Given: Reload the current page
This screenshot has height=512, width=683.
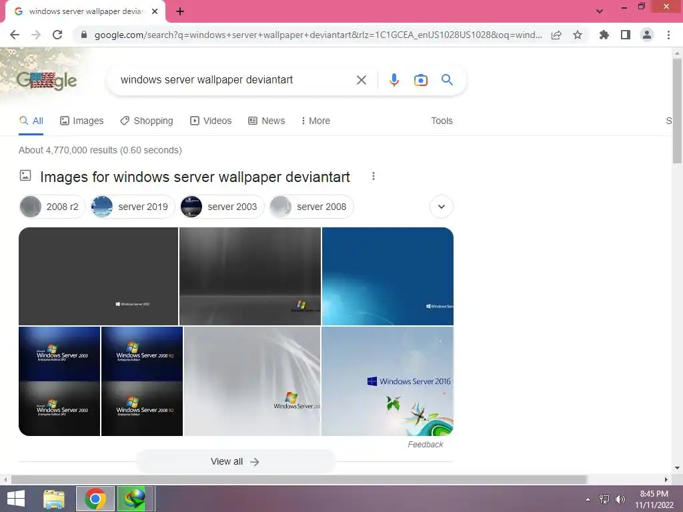Looking at the screenshot, I should pos(57,35).
